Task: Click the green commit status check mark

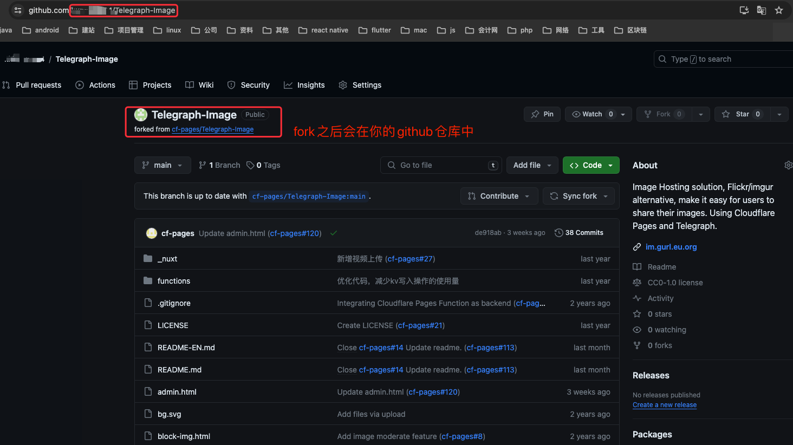Action: [334, 233]
